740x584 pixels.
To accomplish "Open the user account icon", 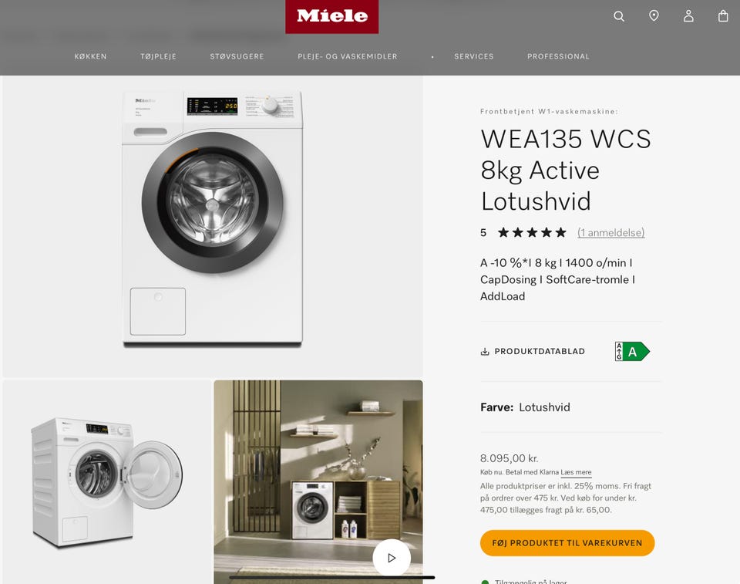I will pyautogui.click(x=688, y=16).
